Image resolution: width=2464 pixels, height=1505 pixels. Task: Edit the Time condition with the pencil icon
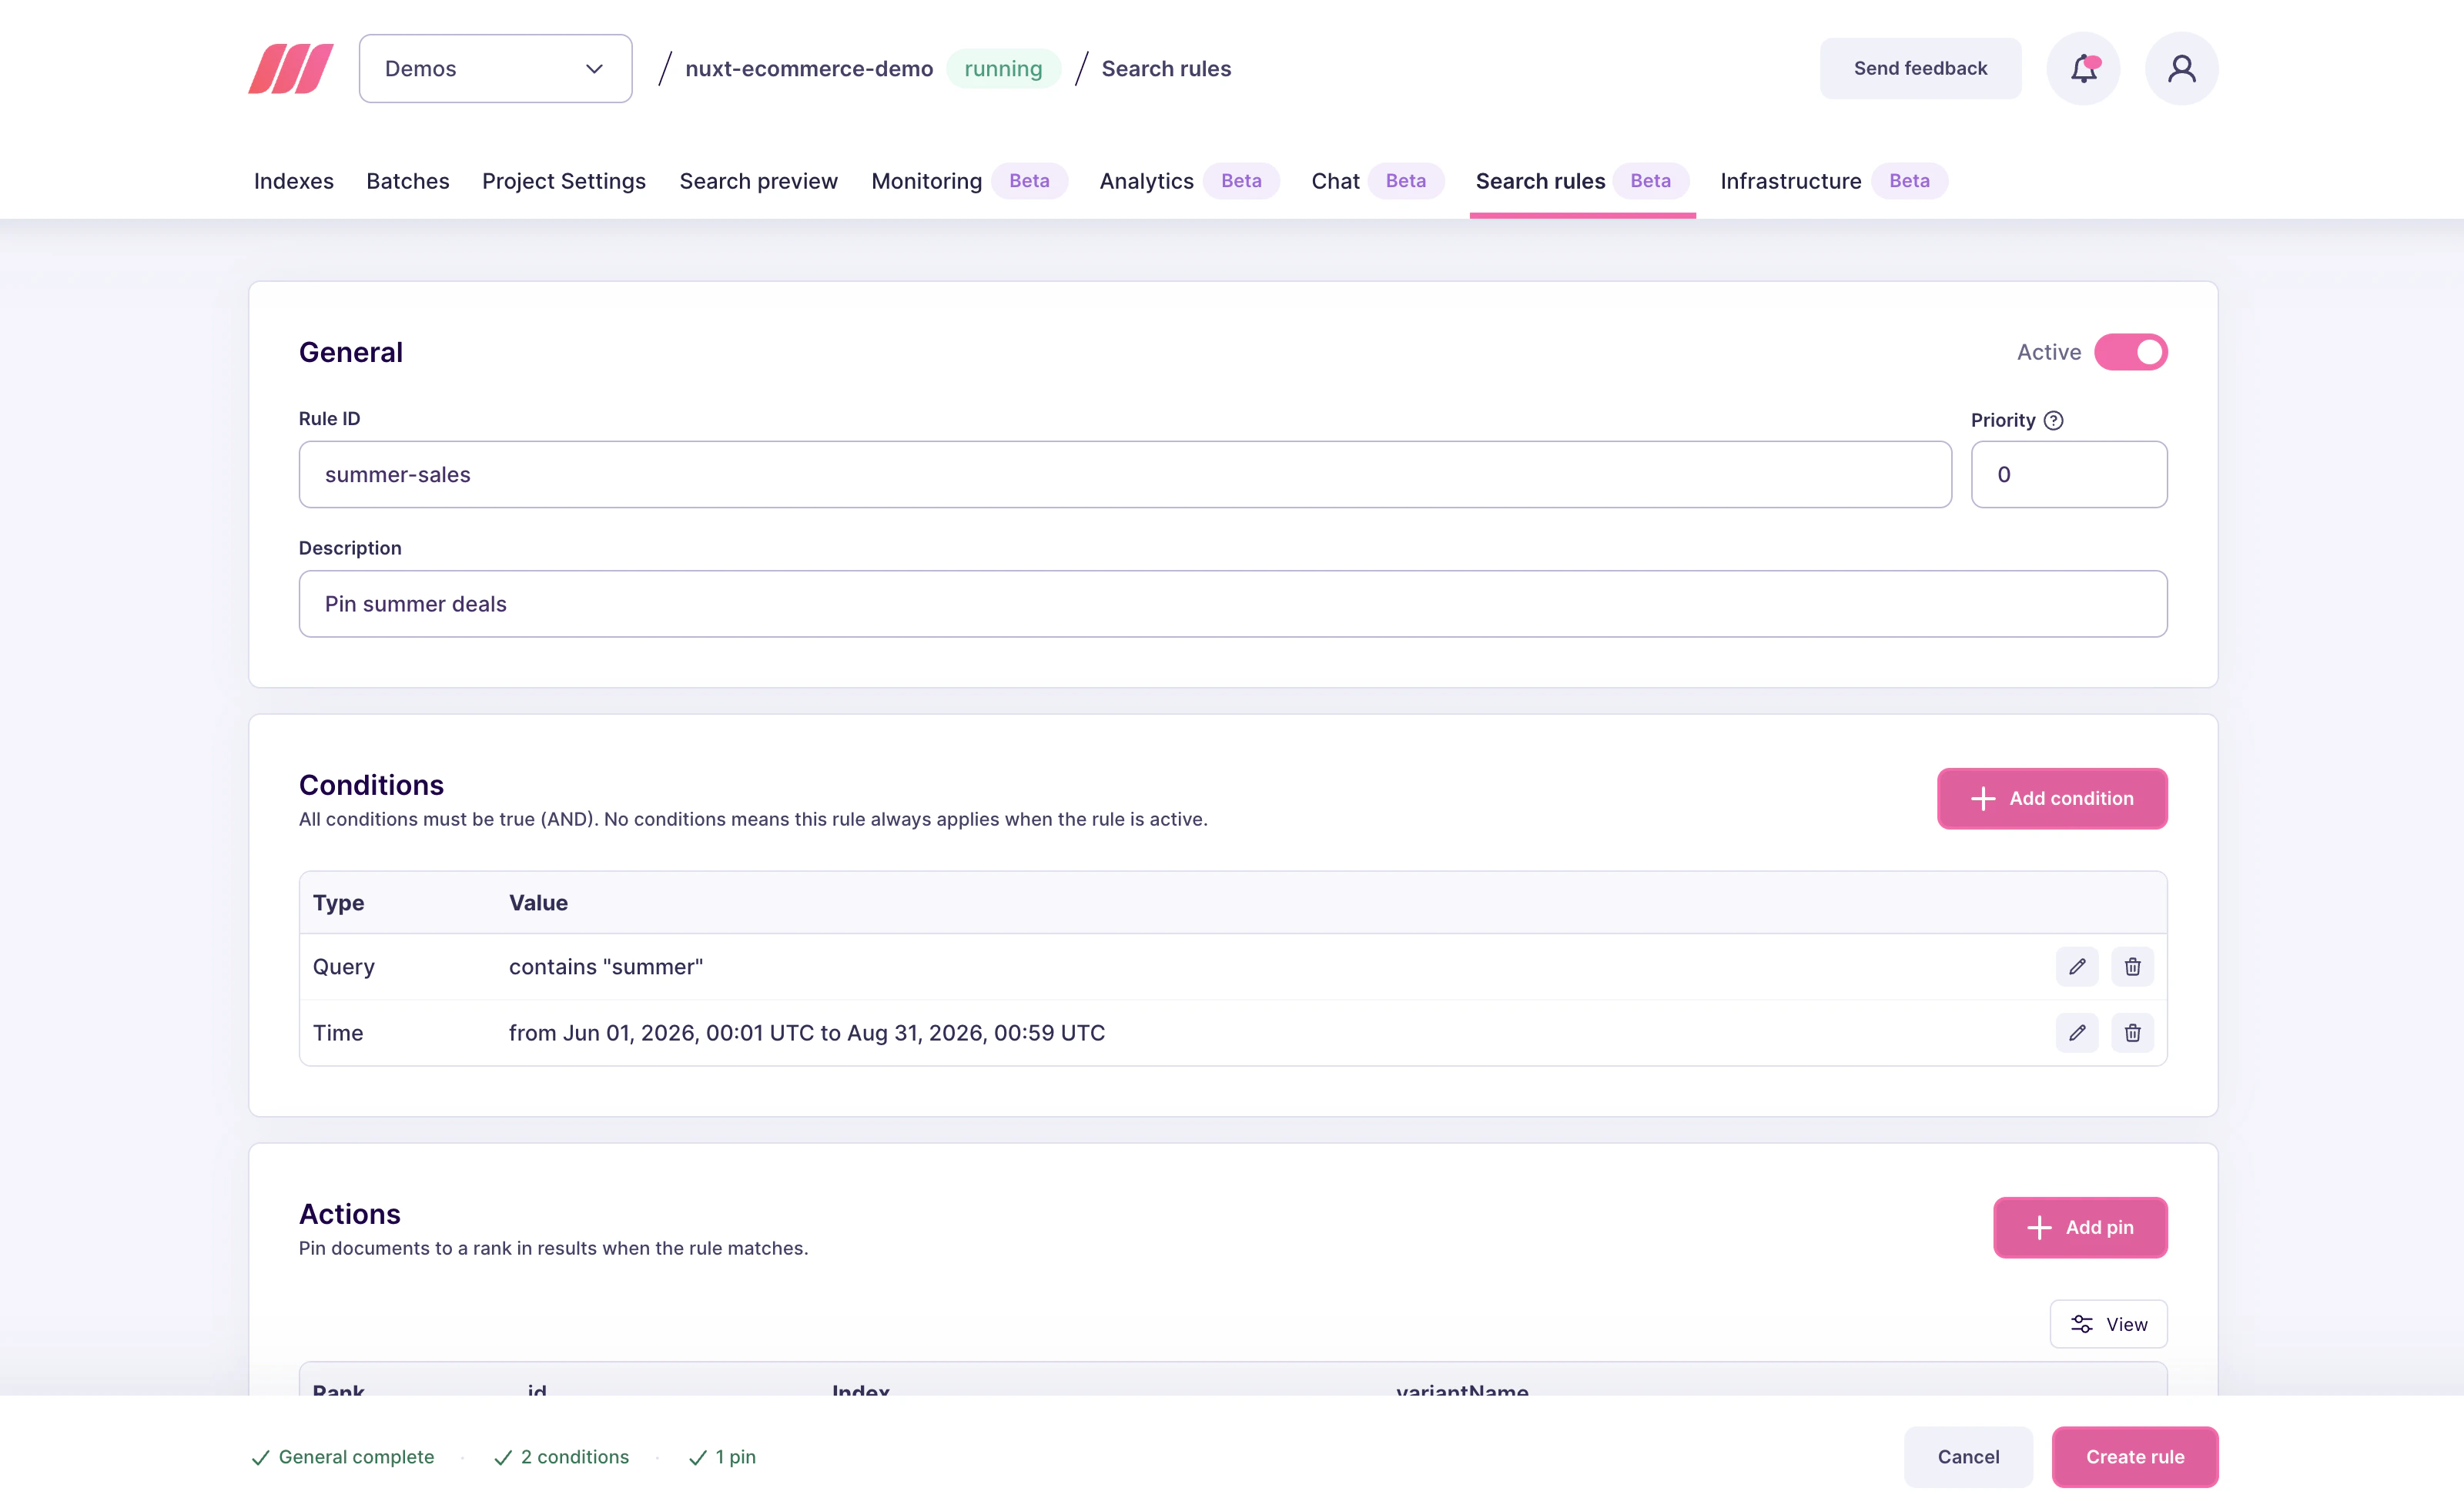point(2076,1033)
